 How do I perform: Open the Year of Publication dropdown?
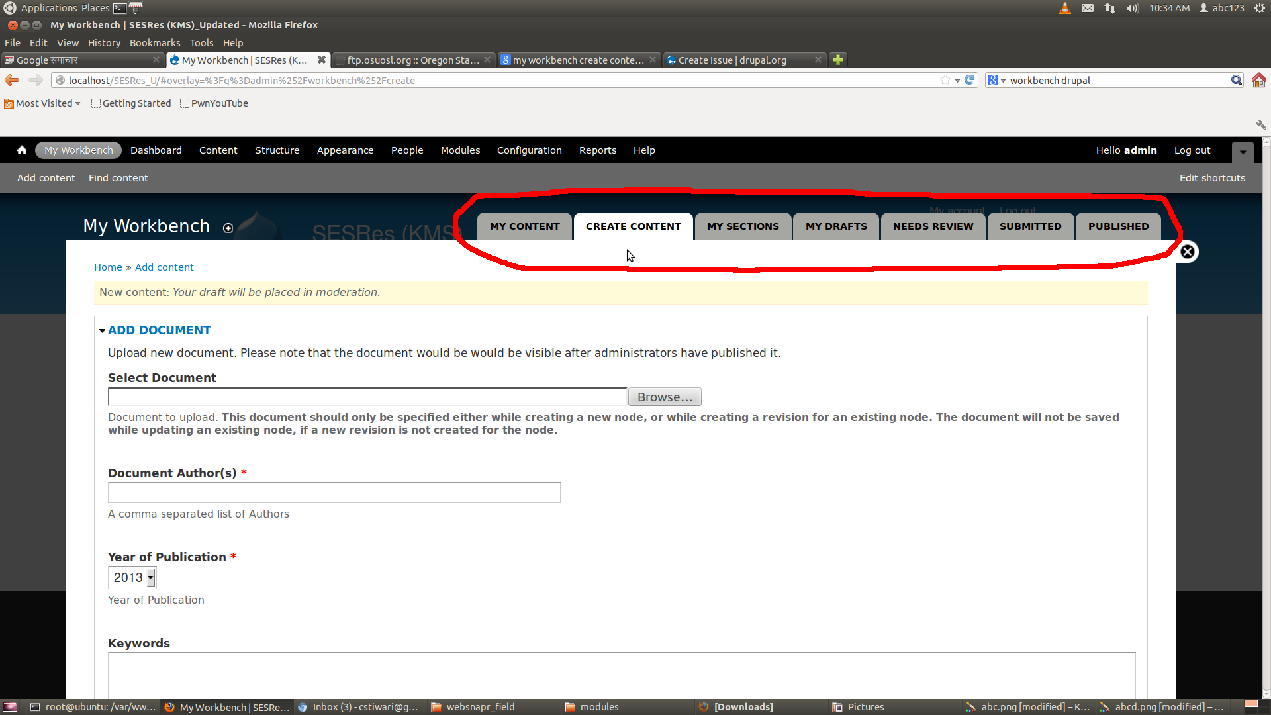pos(132,578)
